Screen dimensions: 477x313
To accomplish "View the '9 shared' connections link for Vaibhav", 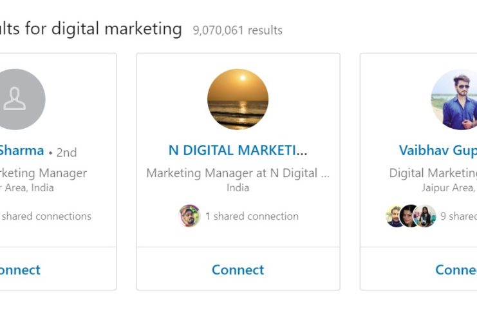I will [458, 216].
